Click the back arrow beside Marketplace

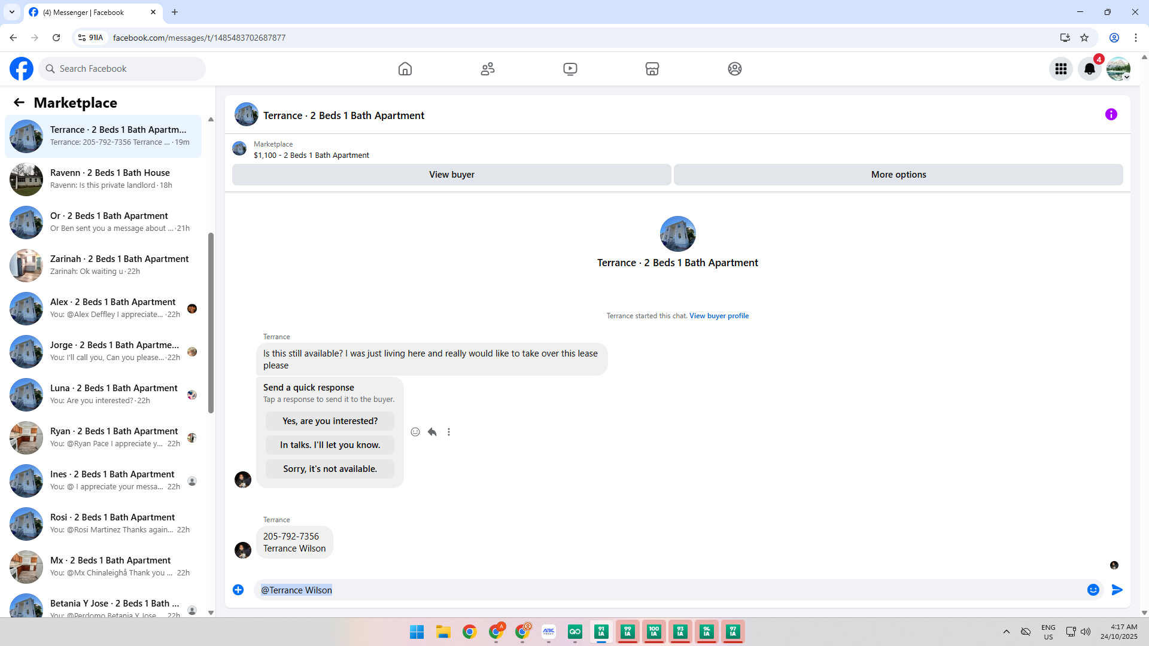point(19,103)
